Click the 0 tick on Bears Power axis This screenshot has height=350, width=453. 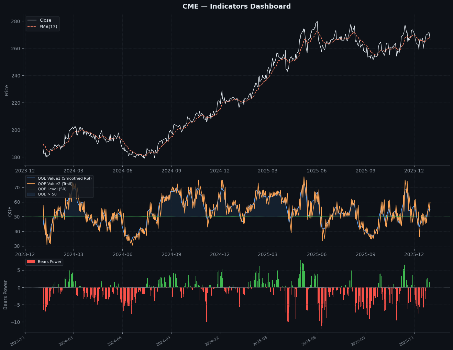(19, 288)
